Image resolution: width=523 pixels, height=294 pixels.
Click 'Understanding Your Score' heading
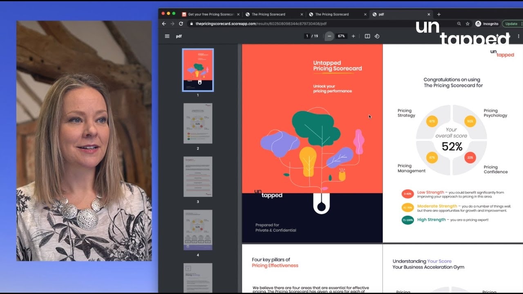tap(422, 261)
